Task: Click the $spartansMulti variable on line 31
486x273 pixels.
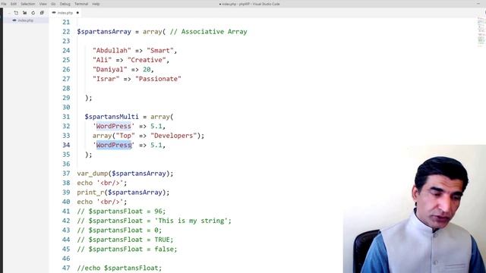Action: pos(112,117)
